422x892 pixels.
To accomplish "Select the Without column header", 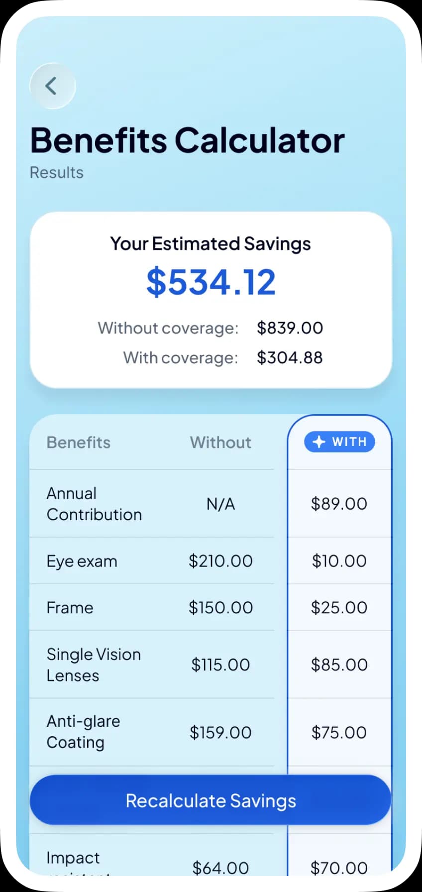I will tap(220, 443).
